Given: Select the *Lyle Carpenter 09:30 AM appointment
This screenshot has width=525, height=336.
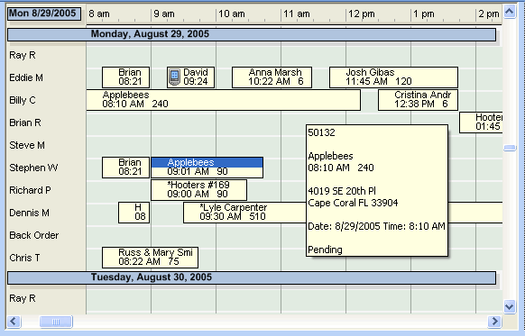Looking at the screenshot, I should (244, 213).
